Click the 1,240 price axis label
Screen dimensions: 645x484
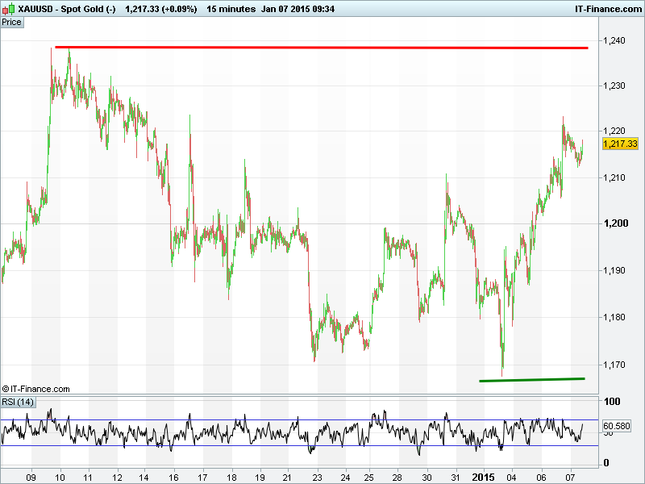pos(614,40)
